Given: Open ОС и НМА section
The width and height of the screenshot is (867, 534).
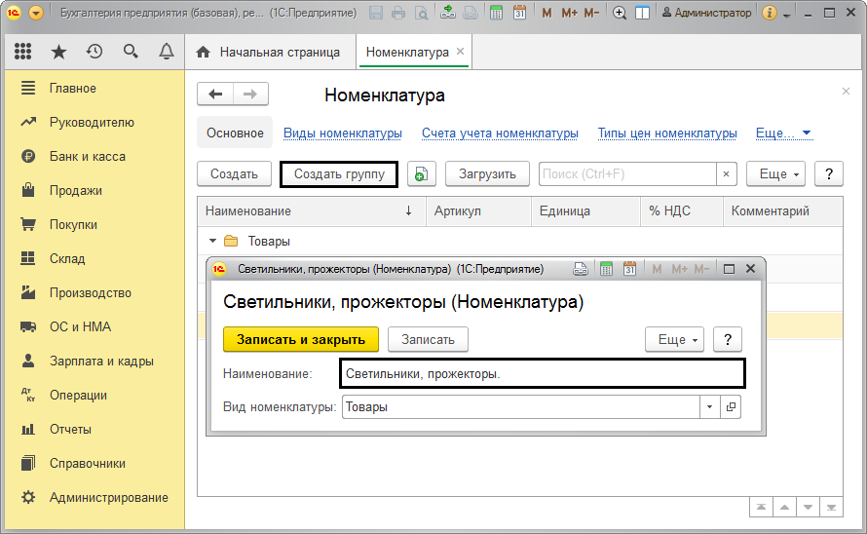Looking at the screenshot, I should point(80,327).
